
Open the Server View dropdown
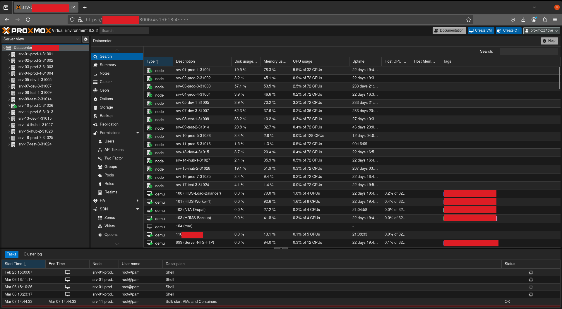[41, 39]
